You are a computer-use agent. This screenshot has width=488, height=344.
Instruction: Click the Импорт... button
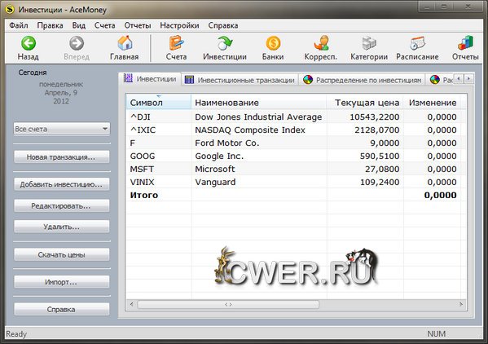coord(62,282)
